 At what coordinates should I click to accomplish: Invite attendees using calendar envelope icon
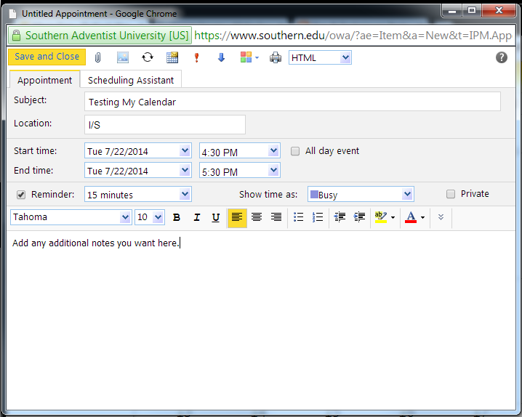172,57
